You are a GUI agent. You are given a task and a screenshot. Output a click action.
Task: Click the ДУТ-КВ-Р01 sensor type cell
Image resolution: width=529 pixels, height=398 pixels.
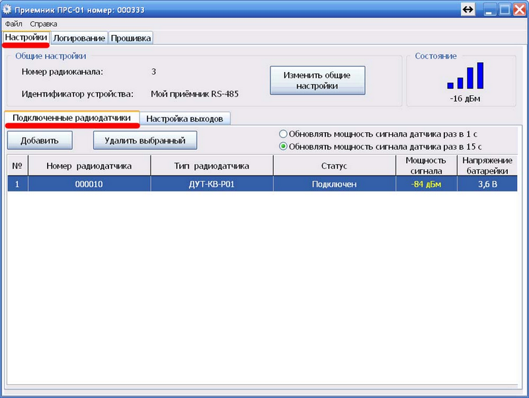point(212,184)
